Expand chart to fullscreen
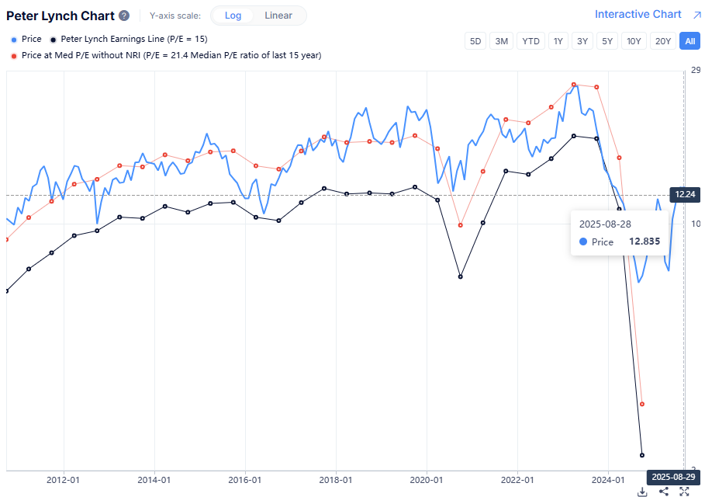This screenshot has height=497, width=705. tap(684, 491)
